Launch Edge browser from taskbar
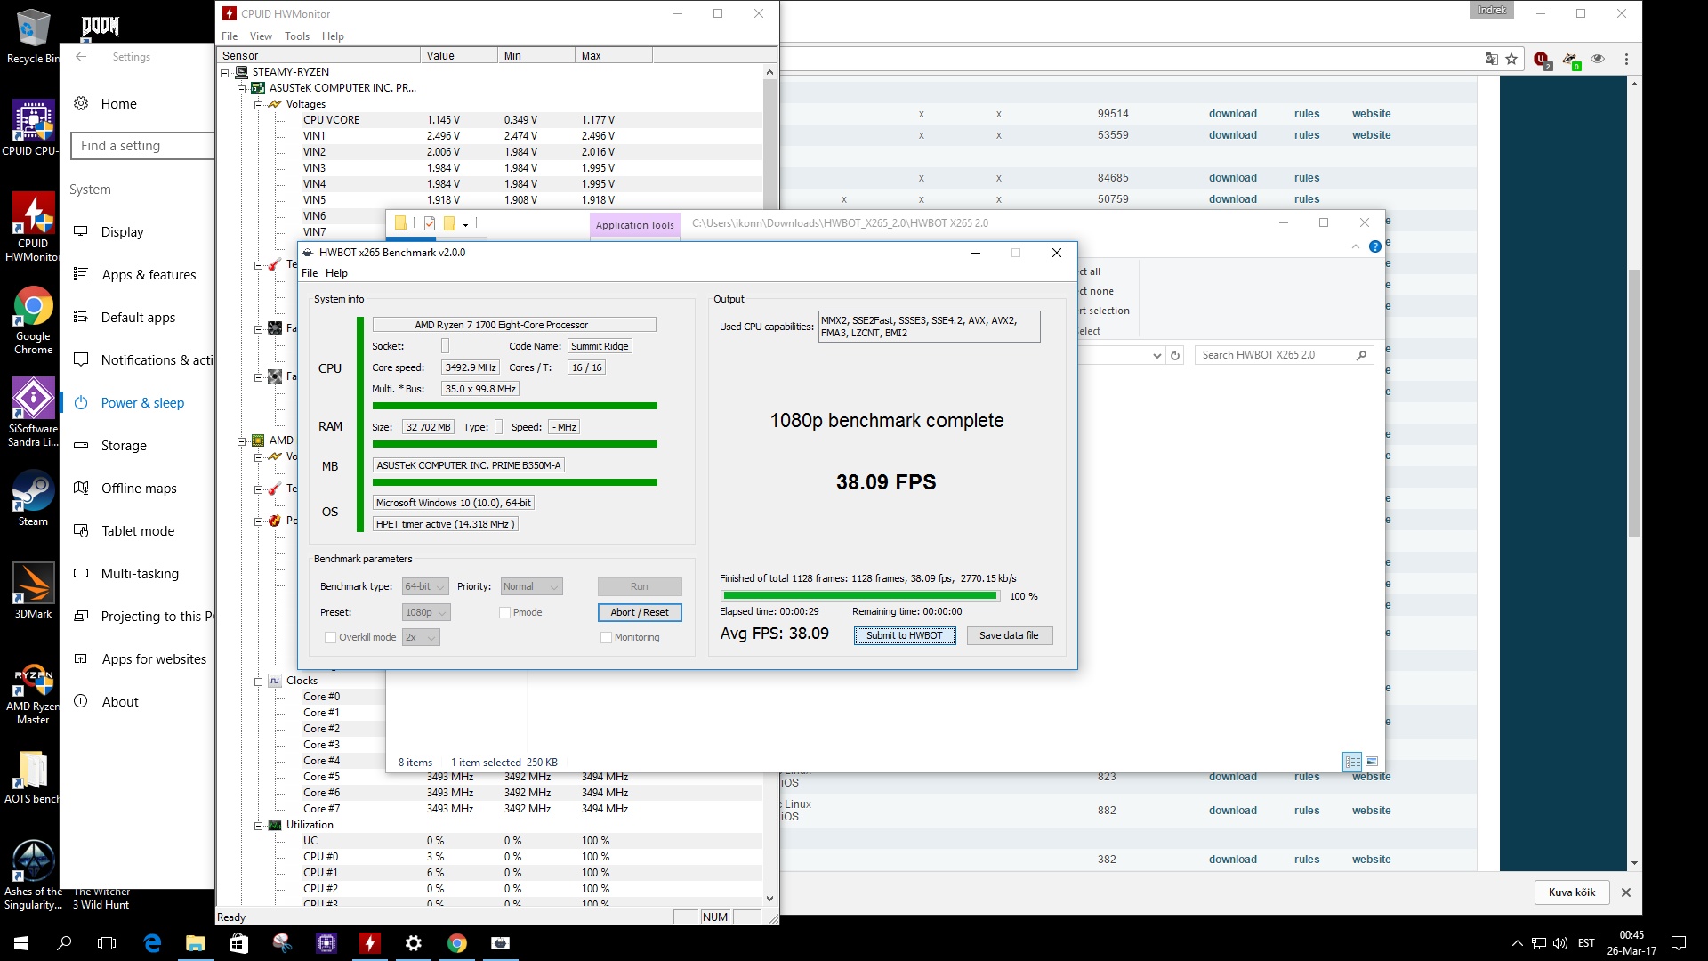The height and width of the screenshot is (961, 1708). pos(152,943)
